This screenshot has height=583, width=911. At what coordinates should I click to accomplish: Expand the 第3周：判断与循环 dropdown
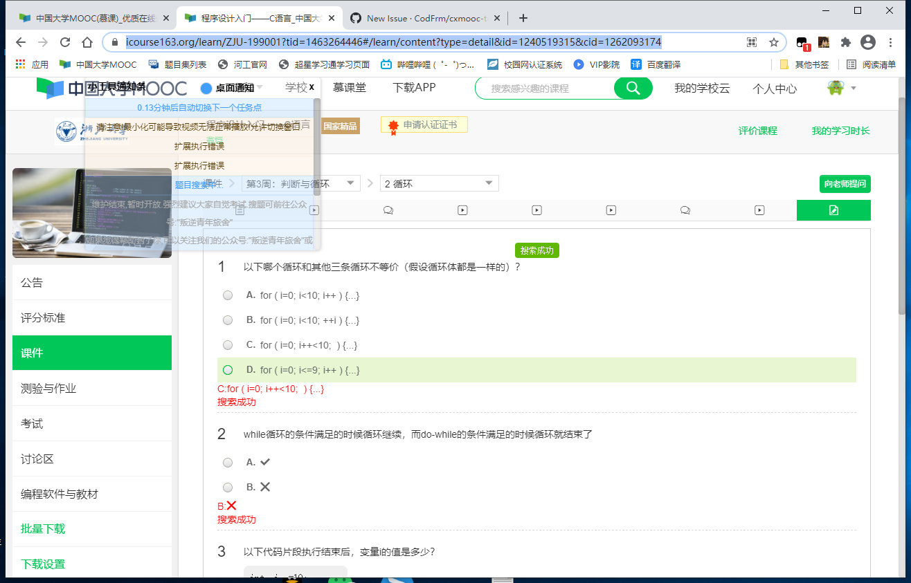click(x=301, y=183)
